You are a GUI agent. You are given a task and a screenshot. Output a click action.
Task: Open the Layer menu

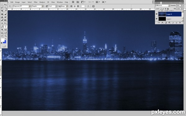tap(24, 2)
